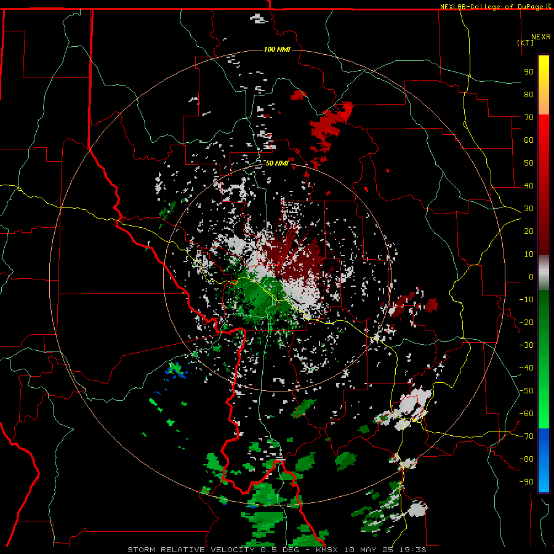
Task: Click the gray zero-velocity band on scale
Action: tap(544, 272)
